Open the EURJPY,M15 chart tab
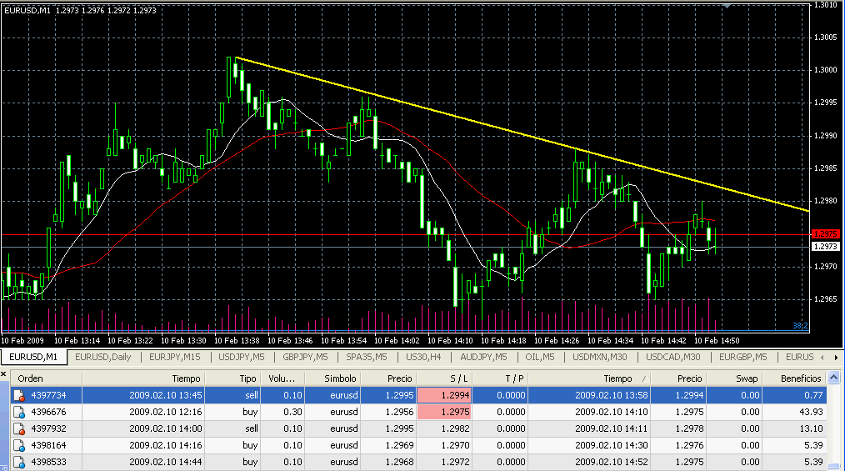The image size is (845, 471). pyautogui.click(x=174, y=358)
